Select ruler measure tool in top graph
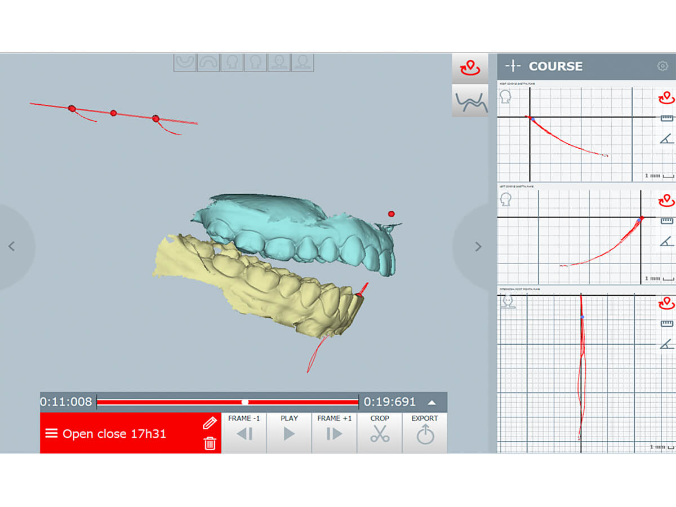 [667, 118]
